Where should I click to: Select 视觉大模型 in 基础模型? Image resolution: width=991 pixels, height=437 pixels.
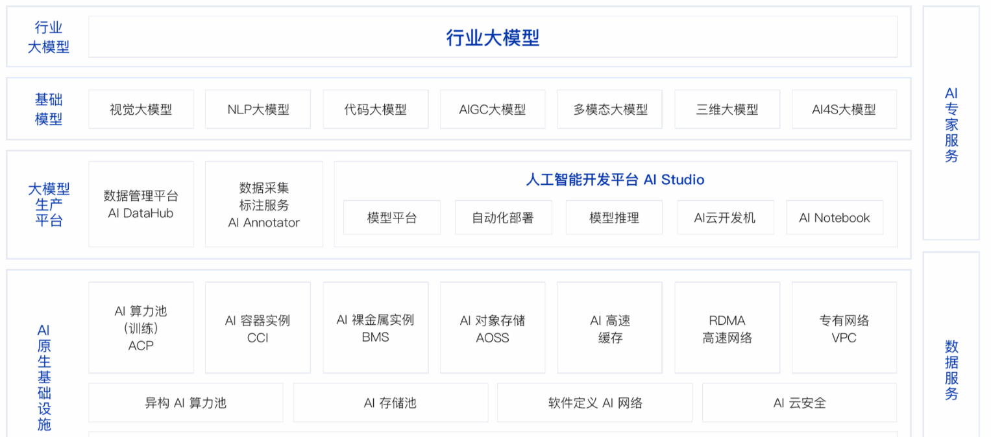coord(141,109)
